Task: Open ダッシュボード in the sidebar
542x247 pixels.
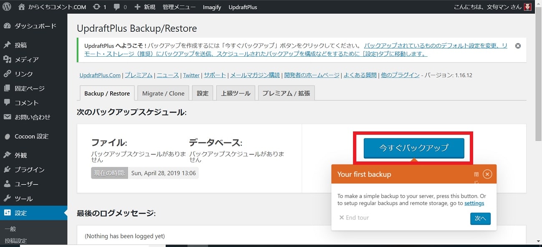Action: pyautogui.click(x=35, y=26)
